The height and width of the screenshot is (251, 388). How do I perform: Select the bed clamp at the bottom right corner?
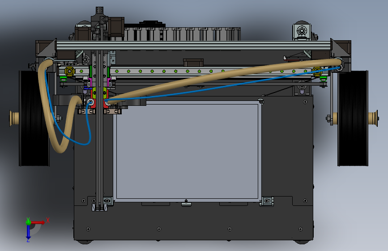point(267,201)
